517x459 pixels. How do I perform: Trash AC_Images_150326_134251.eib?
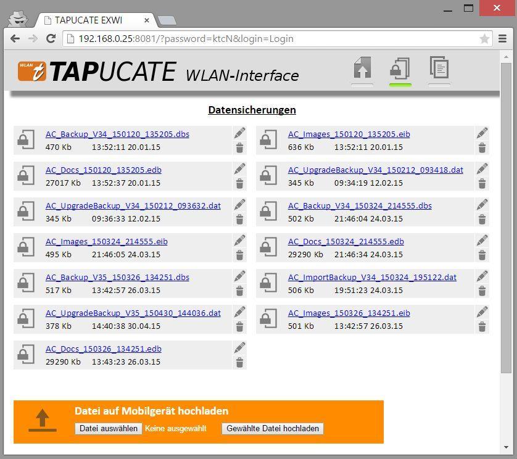pos(482,327)
